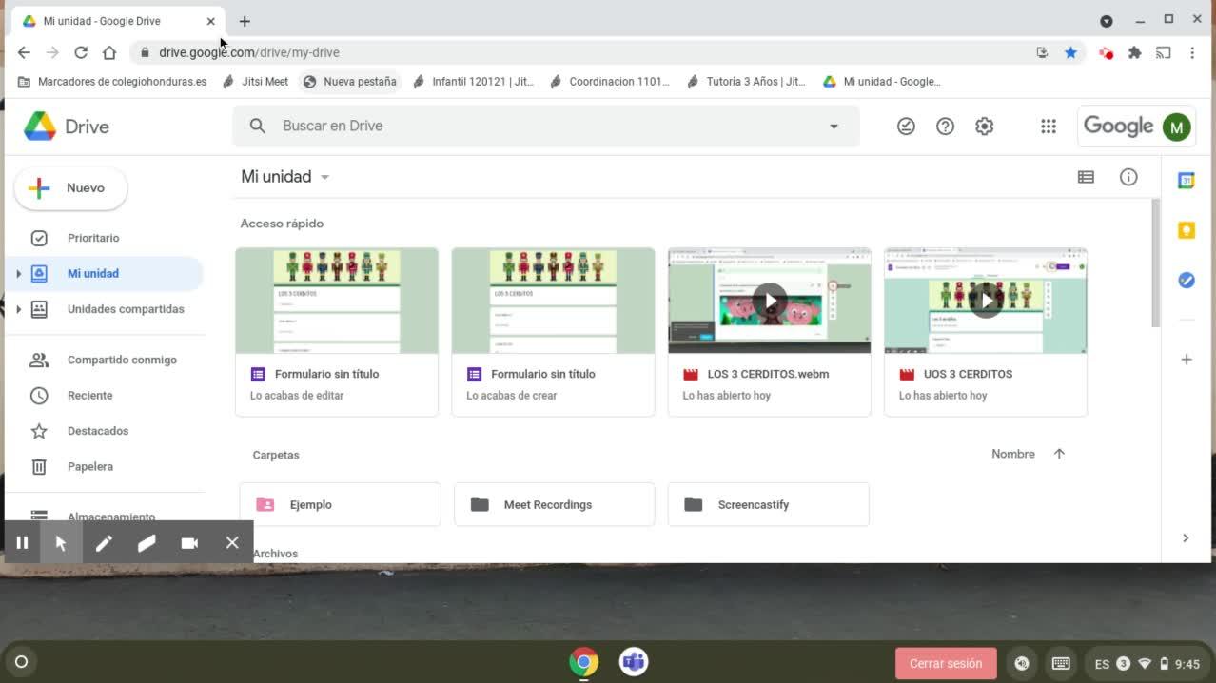
Task: Show details info panel icon
Action: pyautogui.click(x=1128, y=177)
